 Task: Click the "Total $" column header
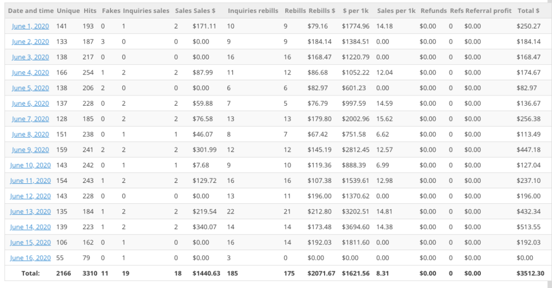[x=528, y=11]
